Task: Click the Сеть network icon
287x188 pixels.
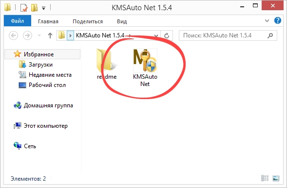Action: pyautogui.click(x=18, y=146)
